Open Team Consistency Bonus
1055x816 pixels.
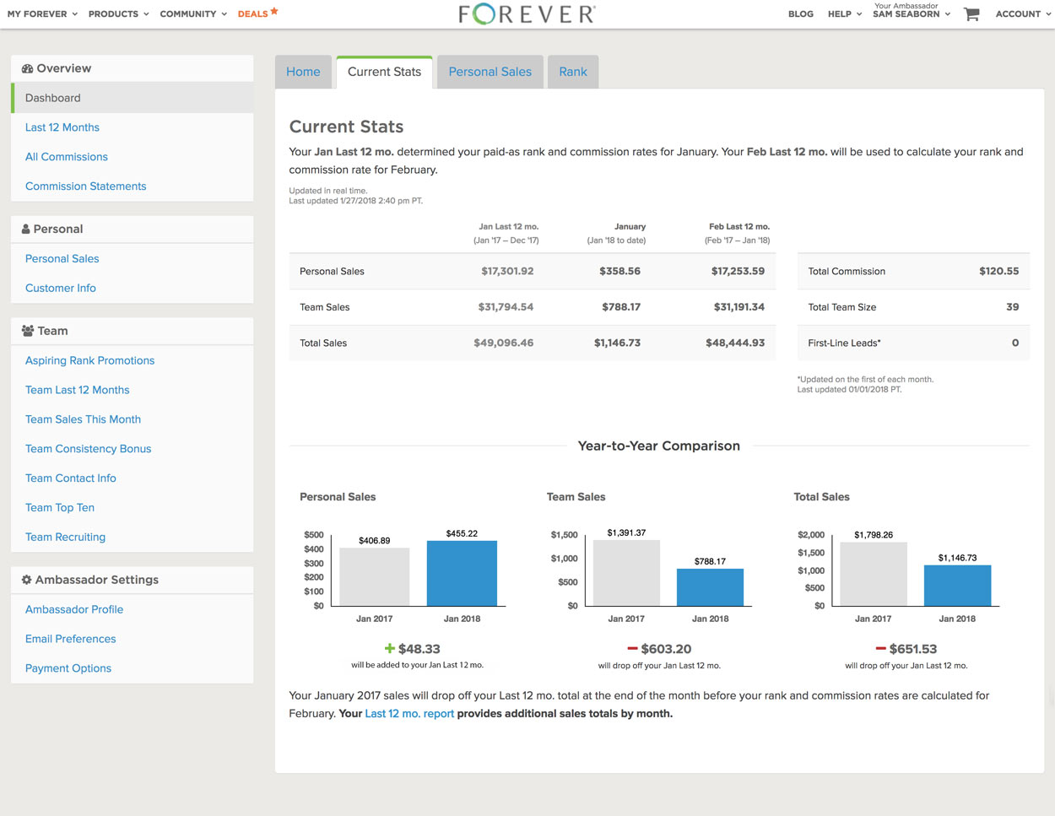coord(89,449)
